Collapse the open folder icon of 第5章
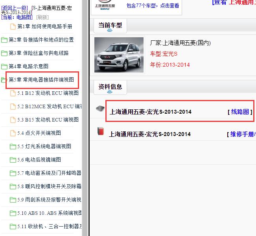Screen dimensions: 256x236 click(x=3, y=80)
